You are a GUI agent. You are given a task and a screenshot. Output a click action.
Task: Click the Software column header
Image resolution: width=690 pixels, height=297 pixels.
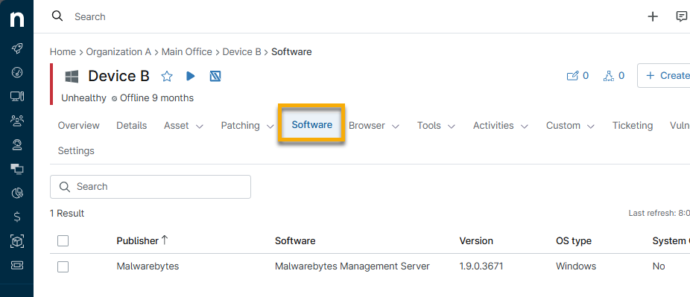[295, 240]
